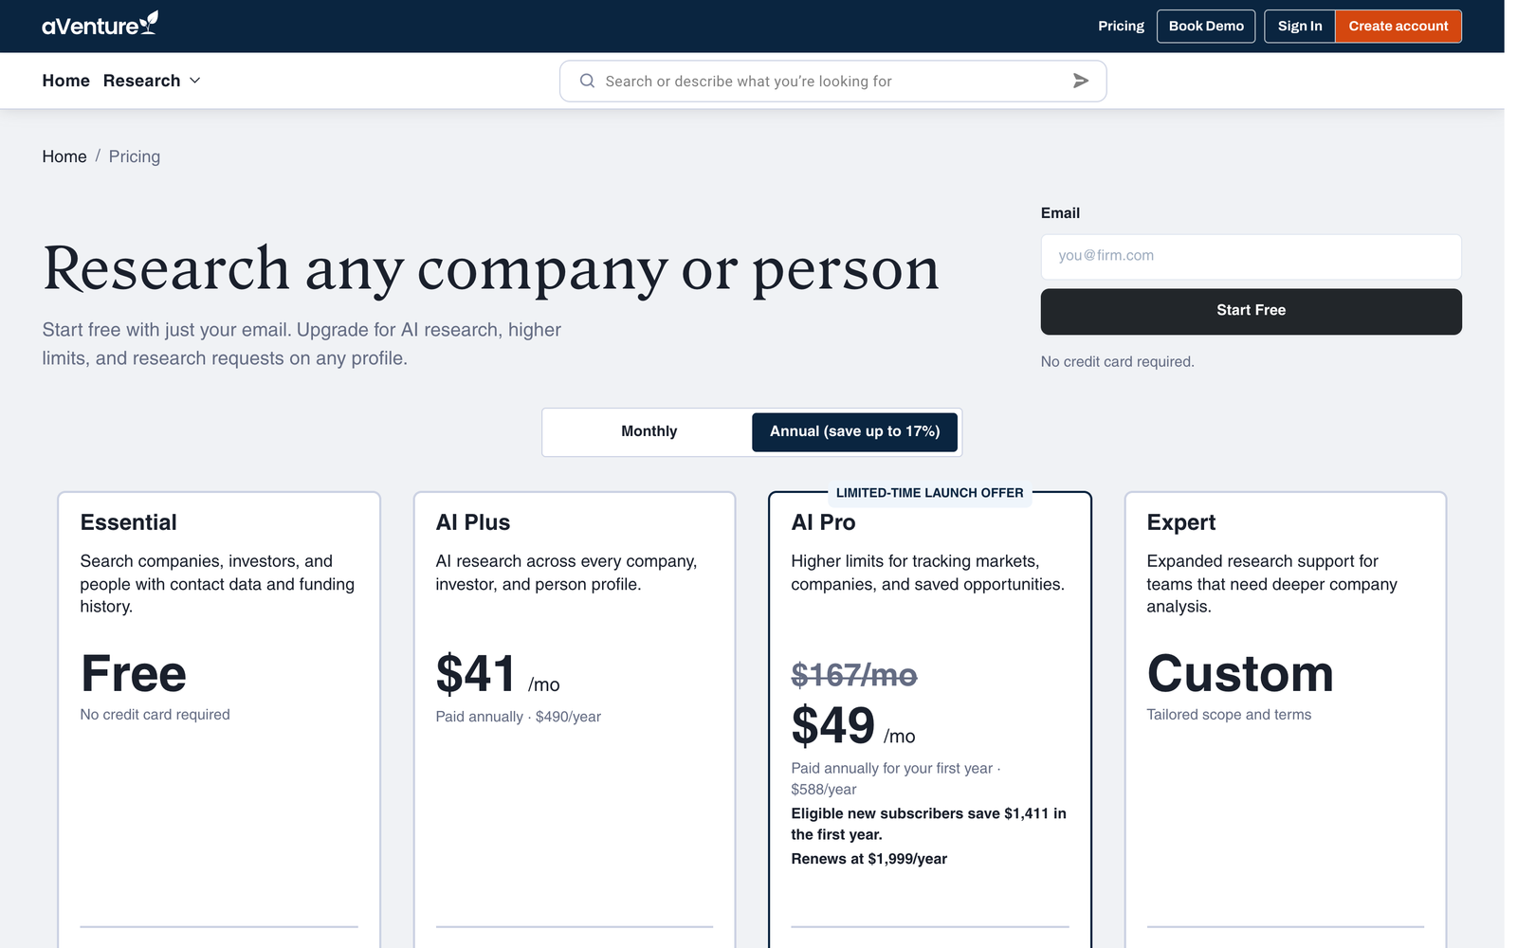Click the AI Plus plan title
The width and height of the screenshot is (1517, 948).
472,522
